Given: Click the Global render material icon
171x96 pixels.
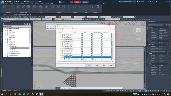Looking at the screenshot, I should [x=92, y=59].
